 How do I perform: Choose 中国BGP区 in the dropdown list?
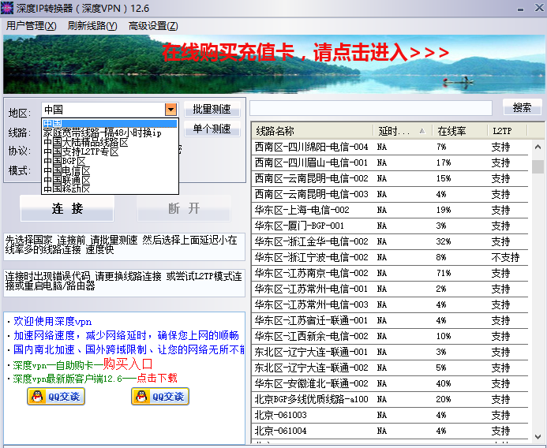pos(65,161)
